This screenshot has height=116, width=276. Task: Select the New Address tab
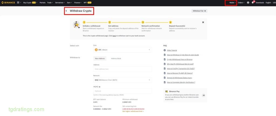tap(100, 58)
